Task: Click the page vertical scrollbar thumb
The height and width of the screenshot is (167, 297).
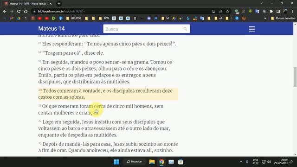Action: tap(295, 77)
